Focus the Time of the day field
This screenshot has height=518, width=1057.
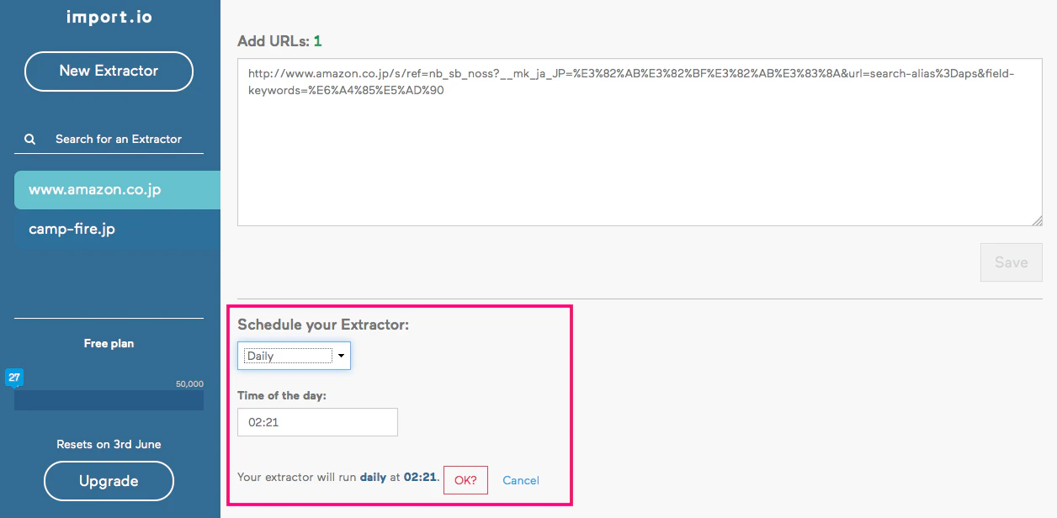pyautogui.click(x=317, y=422)
